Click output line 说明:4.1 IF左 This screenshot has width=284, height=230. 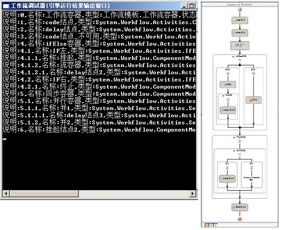[99, 51]
